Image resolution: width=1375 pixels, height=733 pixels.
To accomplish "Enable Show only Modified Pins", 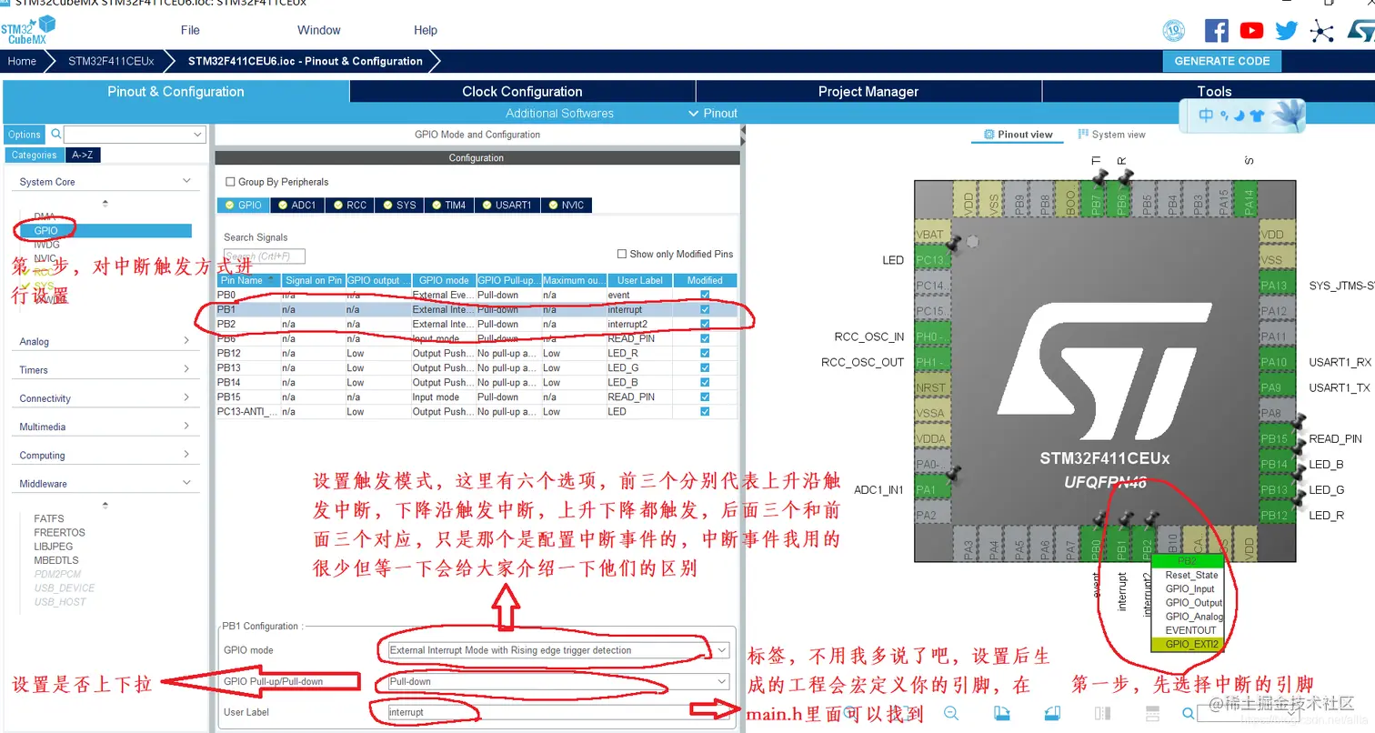I will pos(622,254).
